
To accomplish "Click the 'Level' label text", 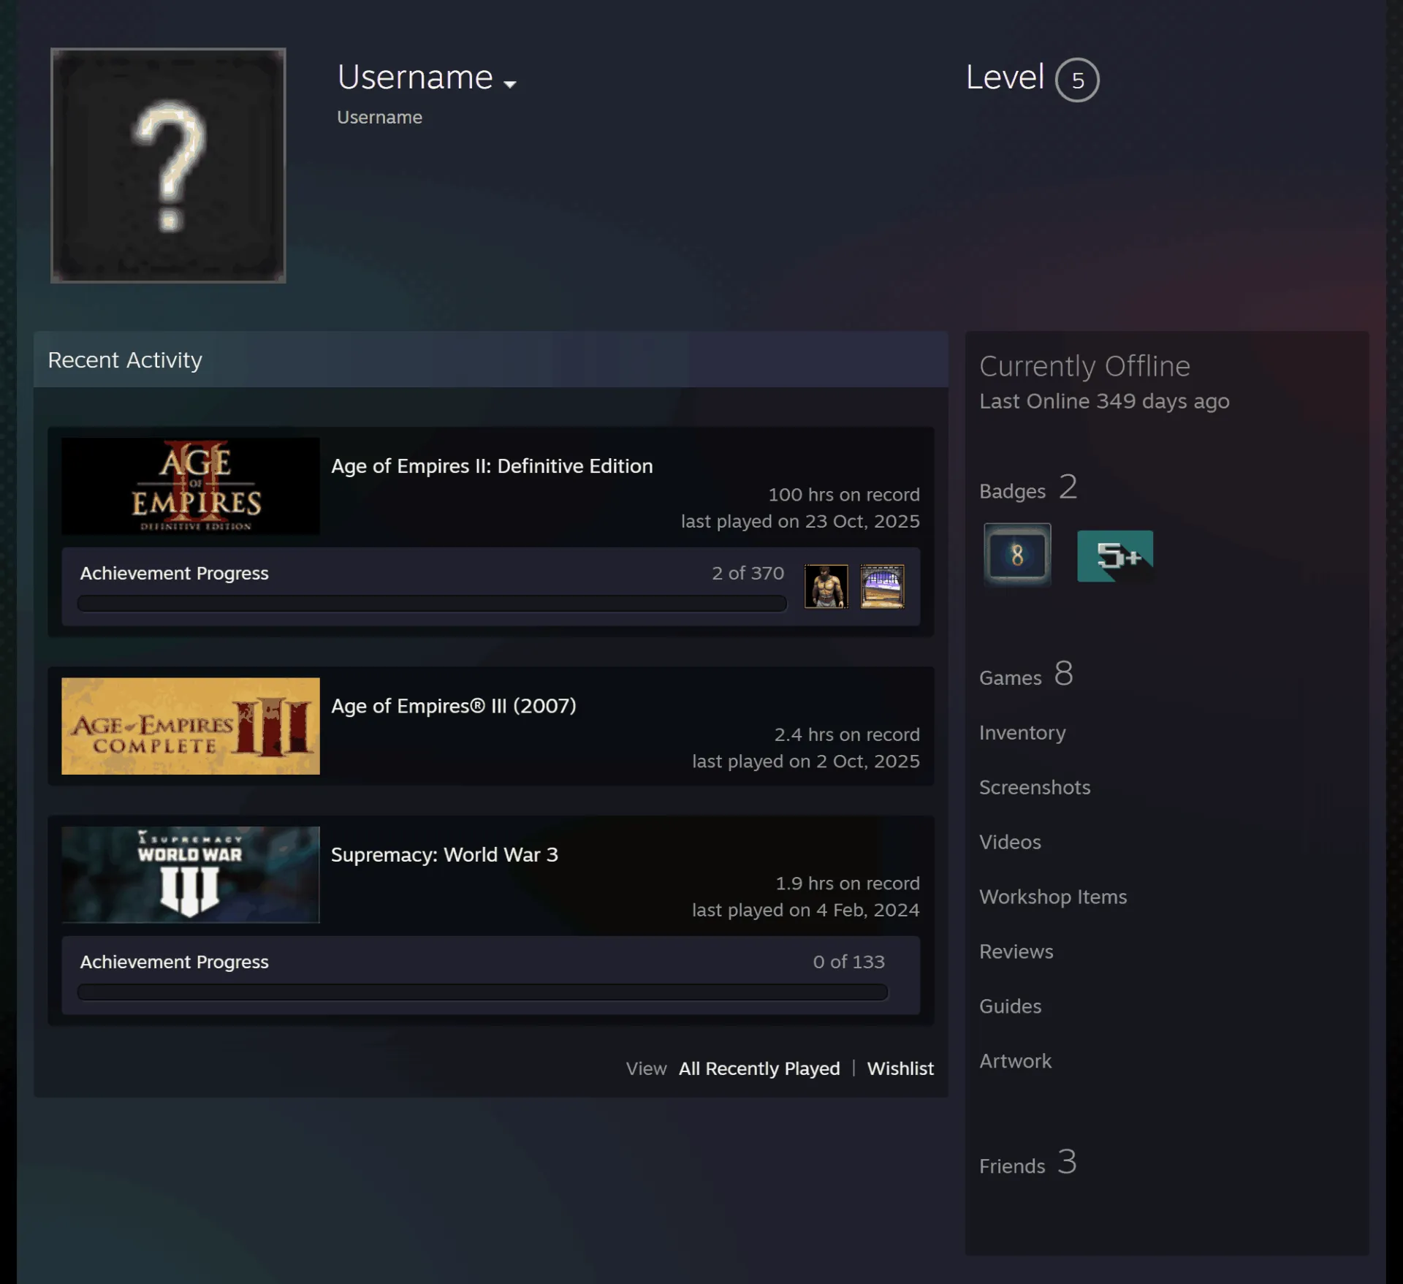I will [1005, 77].
